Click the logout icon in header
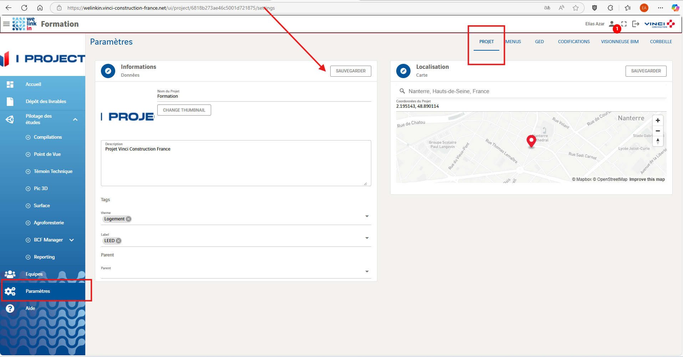Viewport: 683px width, 357px height. [x=635, y=24]
